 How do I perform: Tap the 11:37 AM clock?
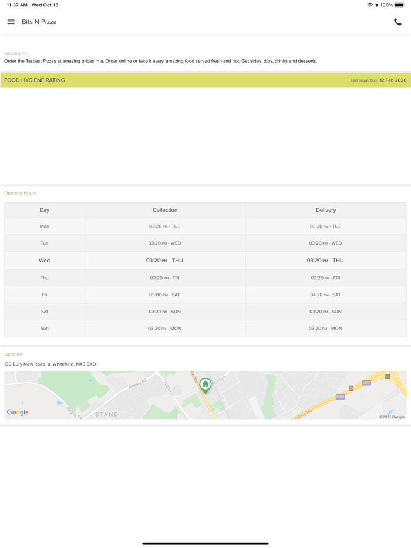[17, 5]
